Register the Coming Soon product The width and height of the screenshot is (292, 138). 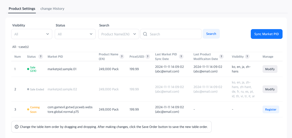pyautogui.click(x=271, y=109)
